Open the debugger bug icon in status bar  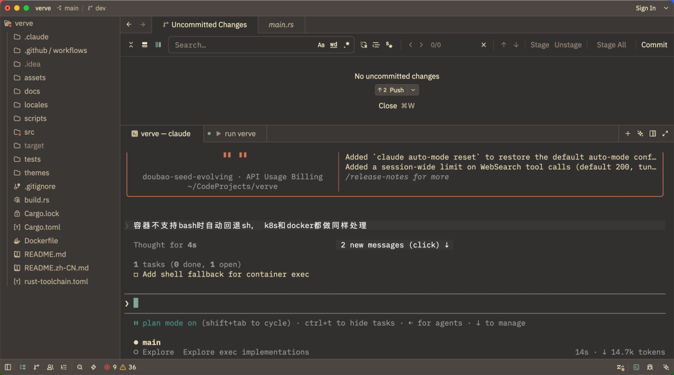pos(650,368)
